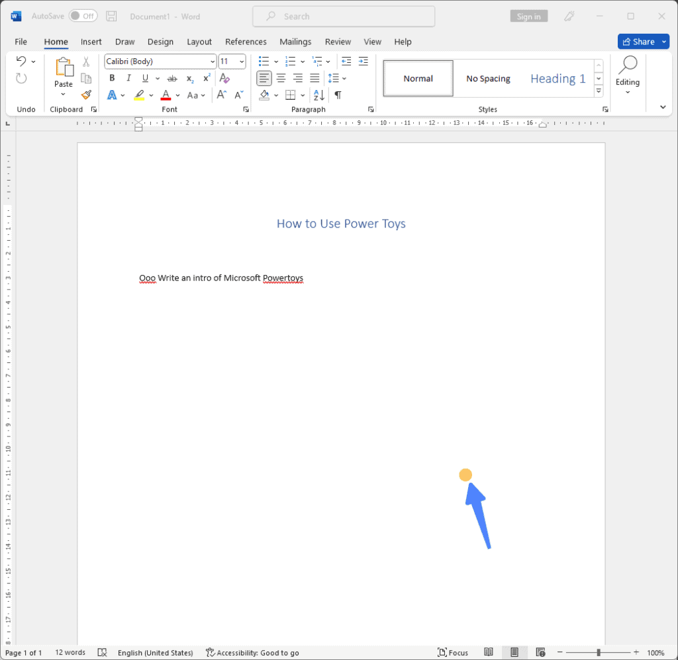Image resolution: width=678 pixels, height=660 pixels.
Task: Open the File tab
Action: pos(21,42)
